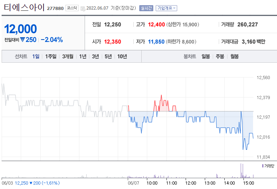
Task: Click the 14:00 time axis label
Action: [x=229, y=183]
